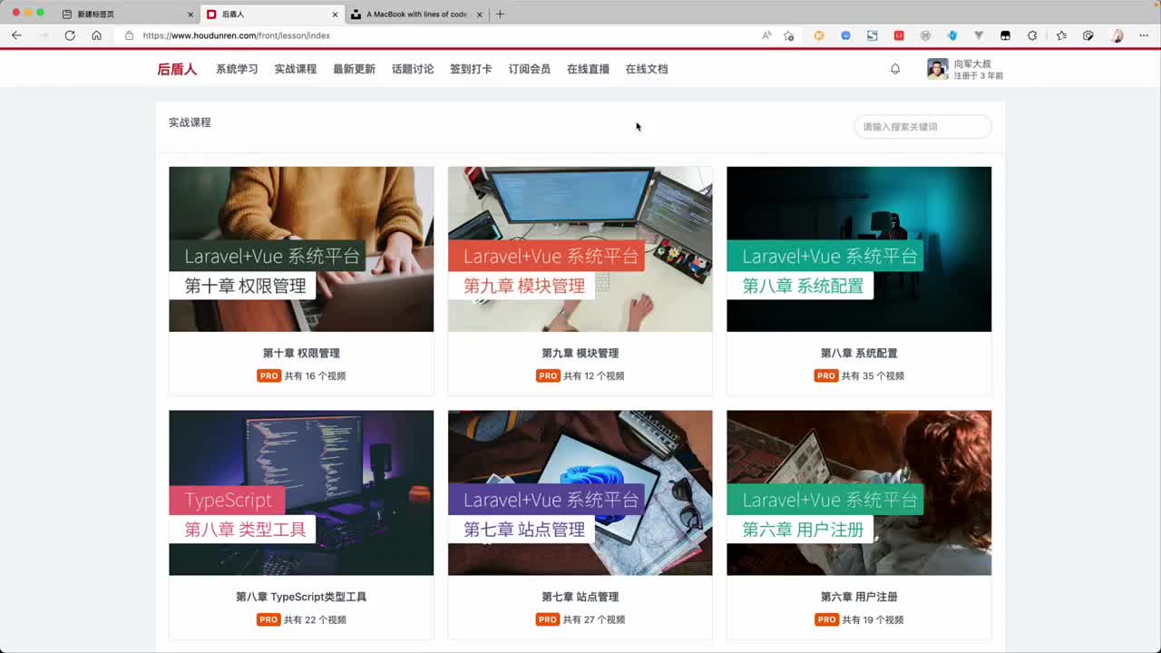
Task: Open the 第十章 权限管理 title link
Action: click(x=301, y=353)
